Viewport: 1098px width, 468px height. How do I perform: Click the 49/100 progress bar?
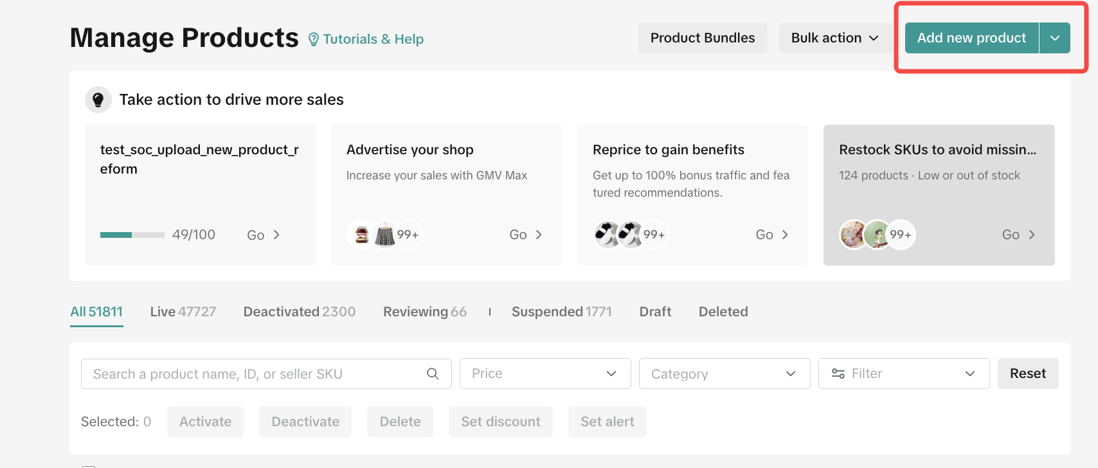click(132, 235)
